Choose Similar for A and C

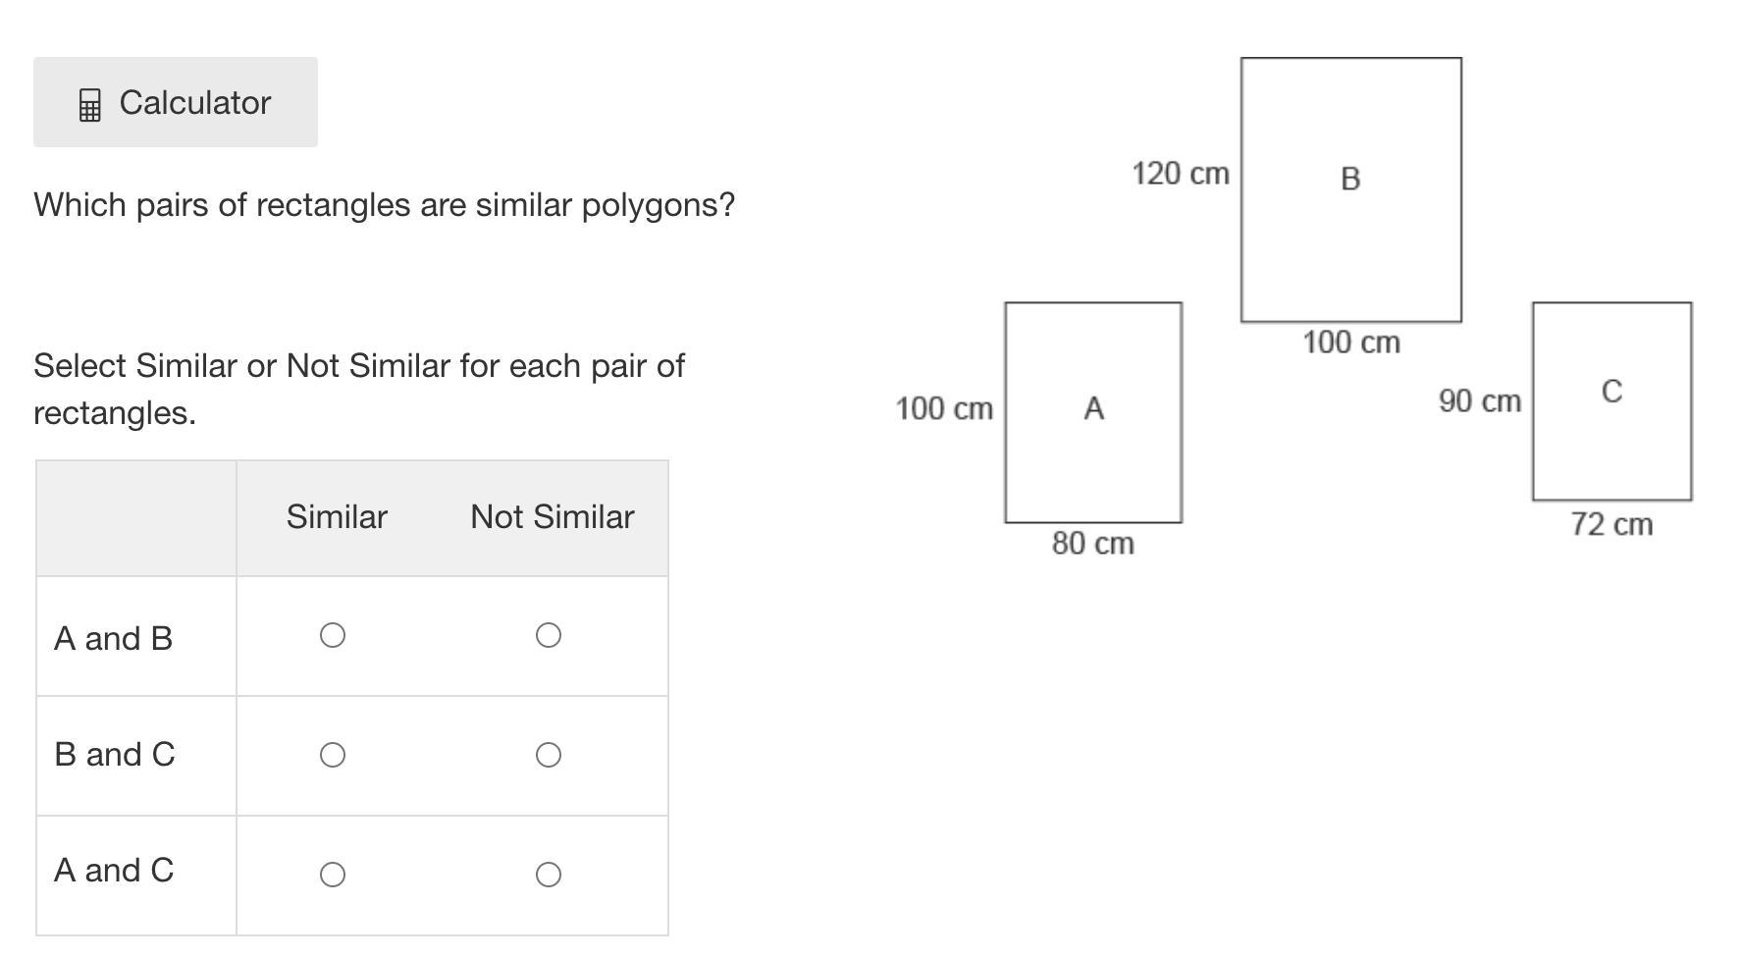tap(333, 875)
